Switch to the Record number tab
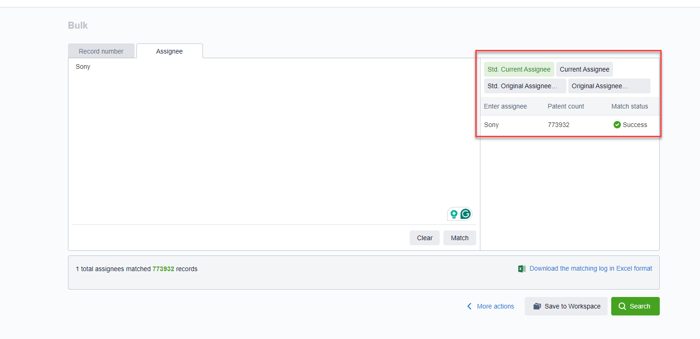The width and height of the screenshot is (700, 339). tap(101, 51)
